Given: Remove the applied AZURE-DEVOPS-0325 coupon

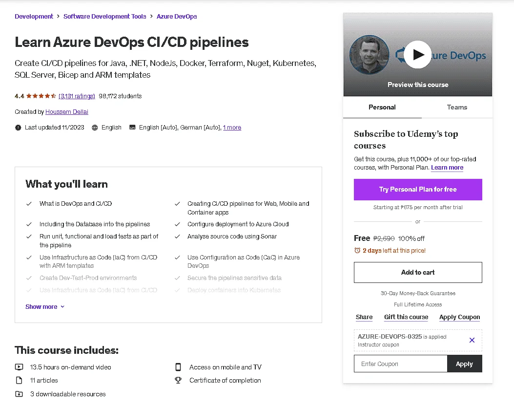Looking at the screenshot, I should pyautogui.click(x=472, y=340).
